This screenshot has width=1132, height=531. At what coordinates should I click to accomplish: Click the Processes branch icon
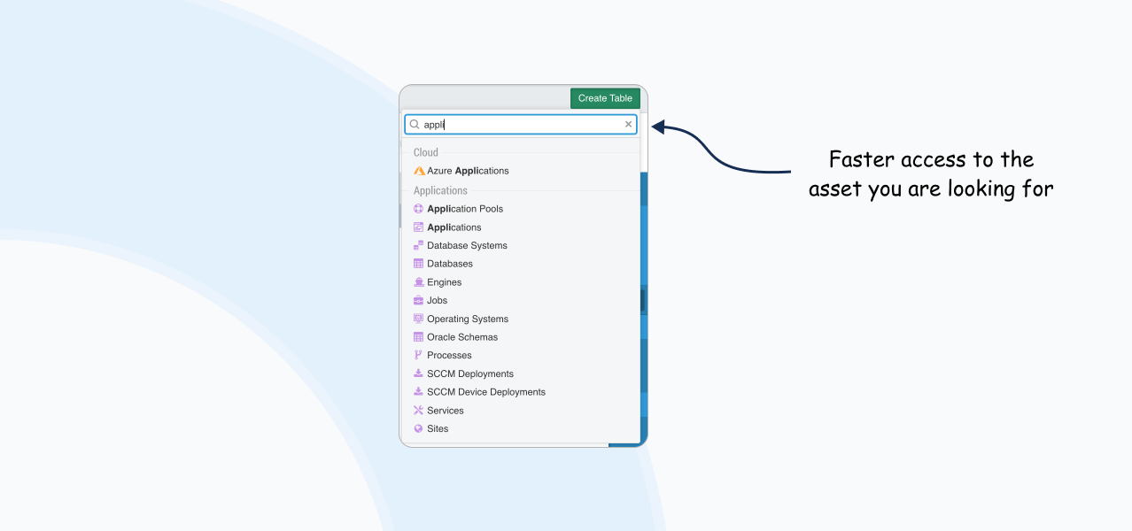click(x=419, y=355)
